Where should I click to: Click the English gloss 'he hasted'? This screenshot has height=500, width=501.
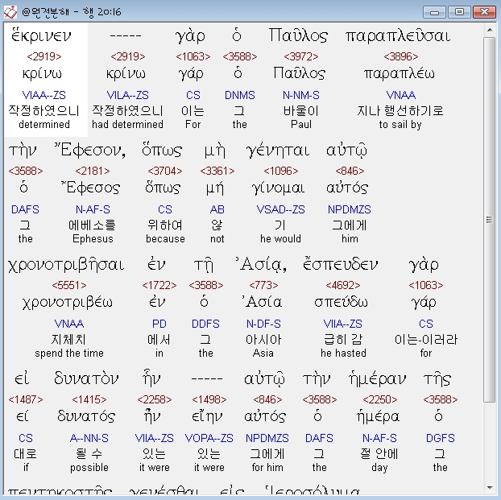click(x=343, y=353)
